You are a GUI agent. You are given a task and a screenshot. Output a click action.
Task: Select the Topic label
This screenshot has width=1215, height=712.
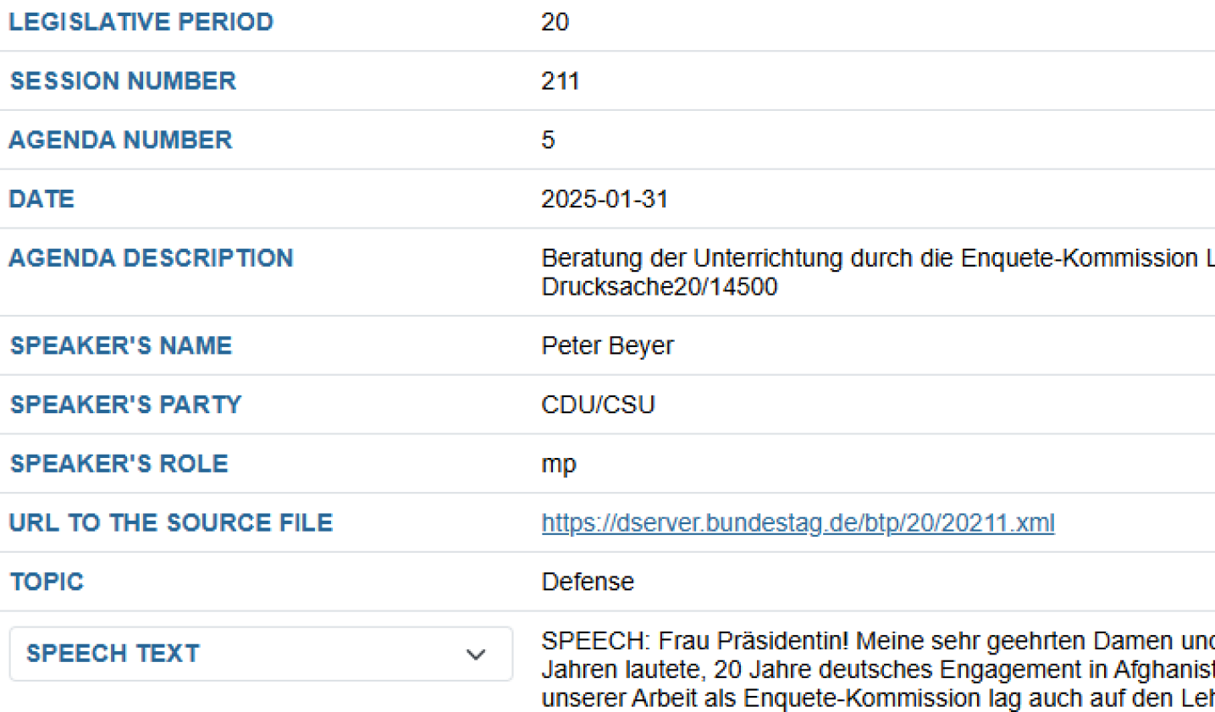coord(47,582)
